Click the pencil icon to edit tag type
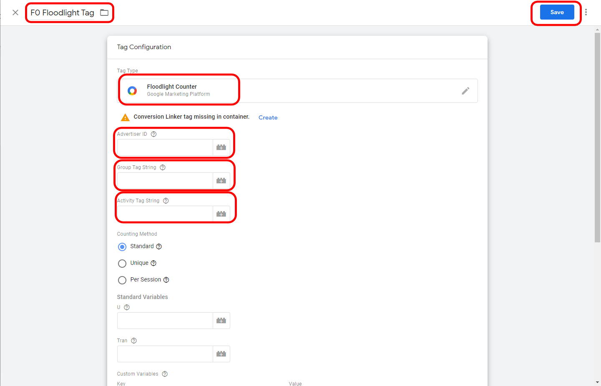The height and width of the screenshot is (386, 601). click(x=465, y=91)
